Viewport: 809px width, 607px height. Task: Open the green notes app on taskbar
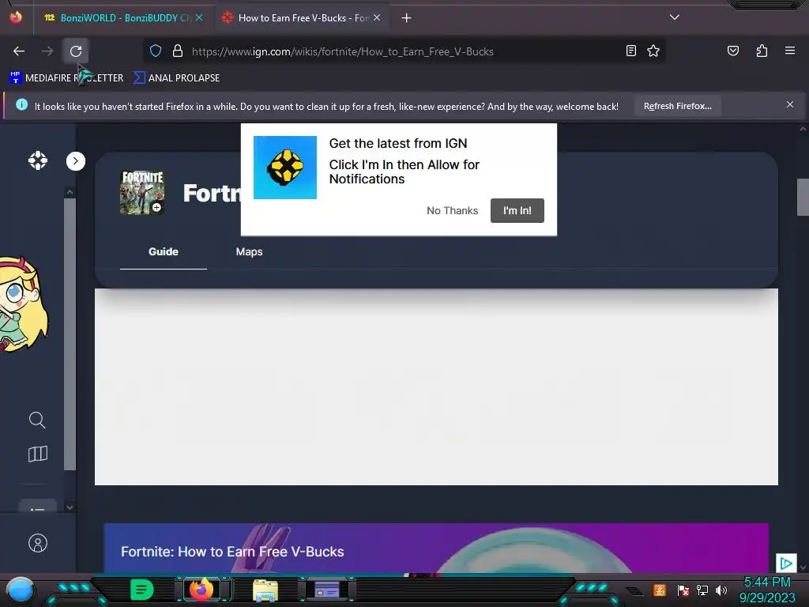141,590
